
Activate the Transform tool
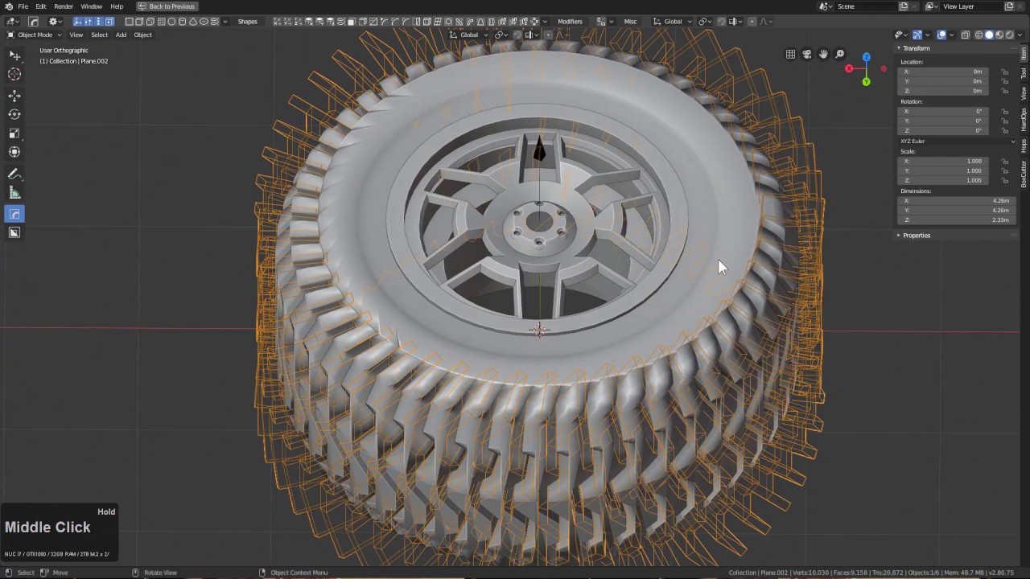[14, 152]
